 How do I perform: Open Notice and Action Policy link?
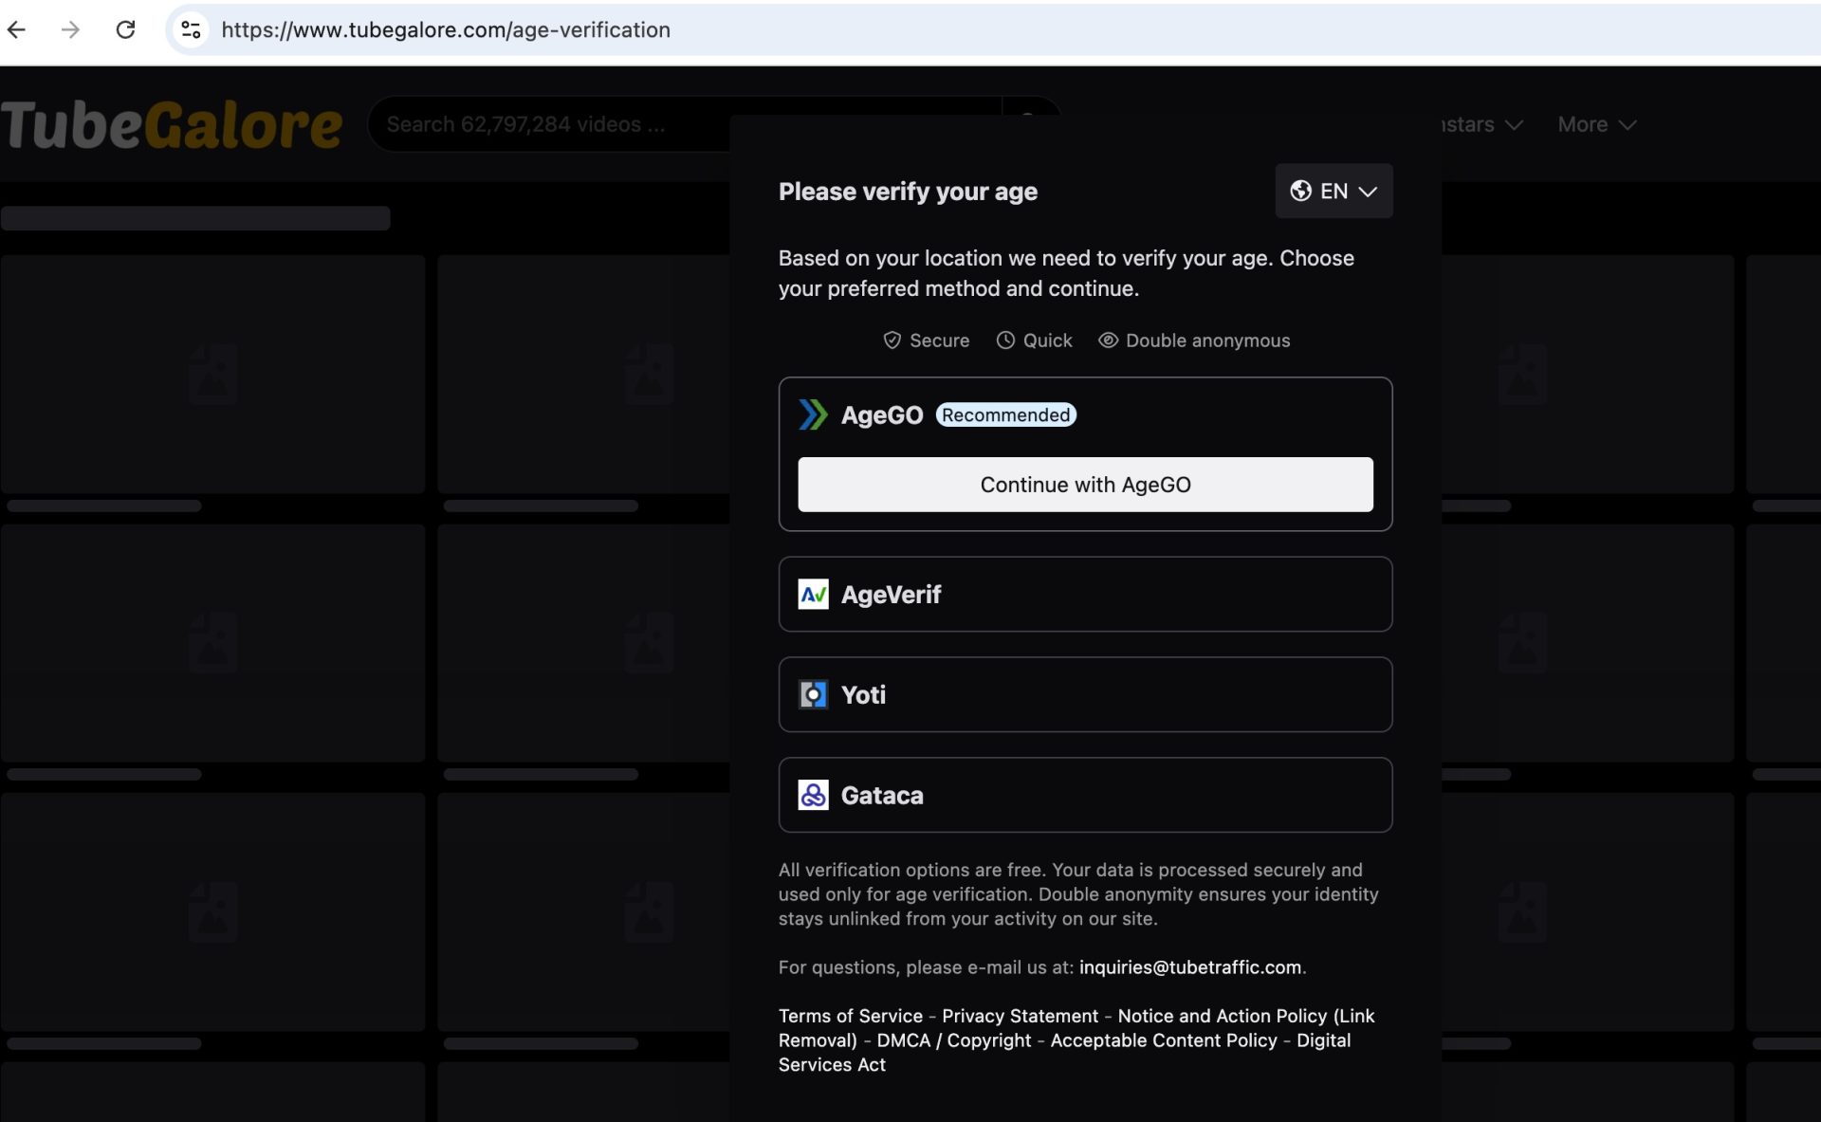1076,1028
